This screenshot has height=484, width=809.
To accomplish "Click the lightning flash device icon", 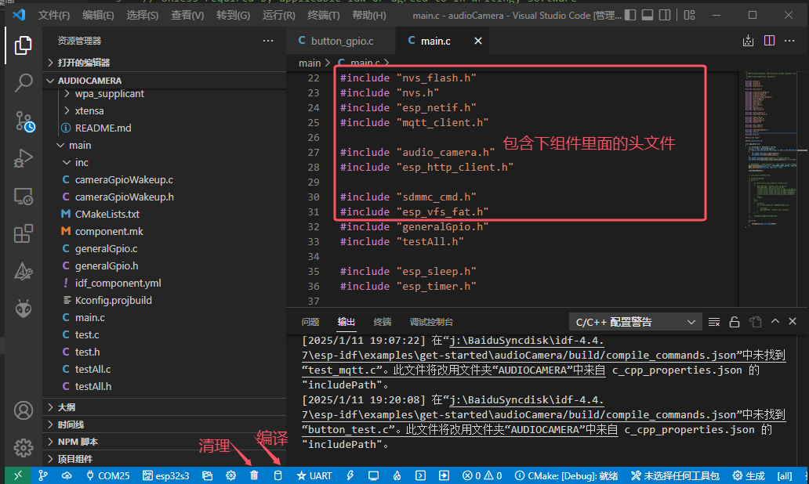I will point(350,475).
